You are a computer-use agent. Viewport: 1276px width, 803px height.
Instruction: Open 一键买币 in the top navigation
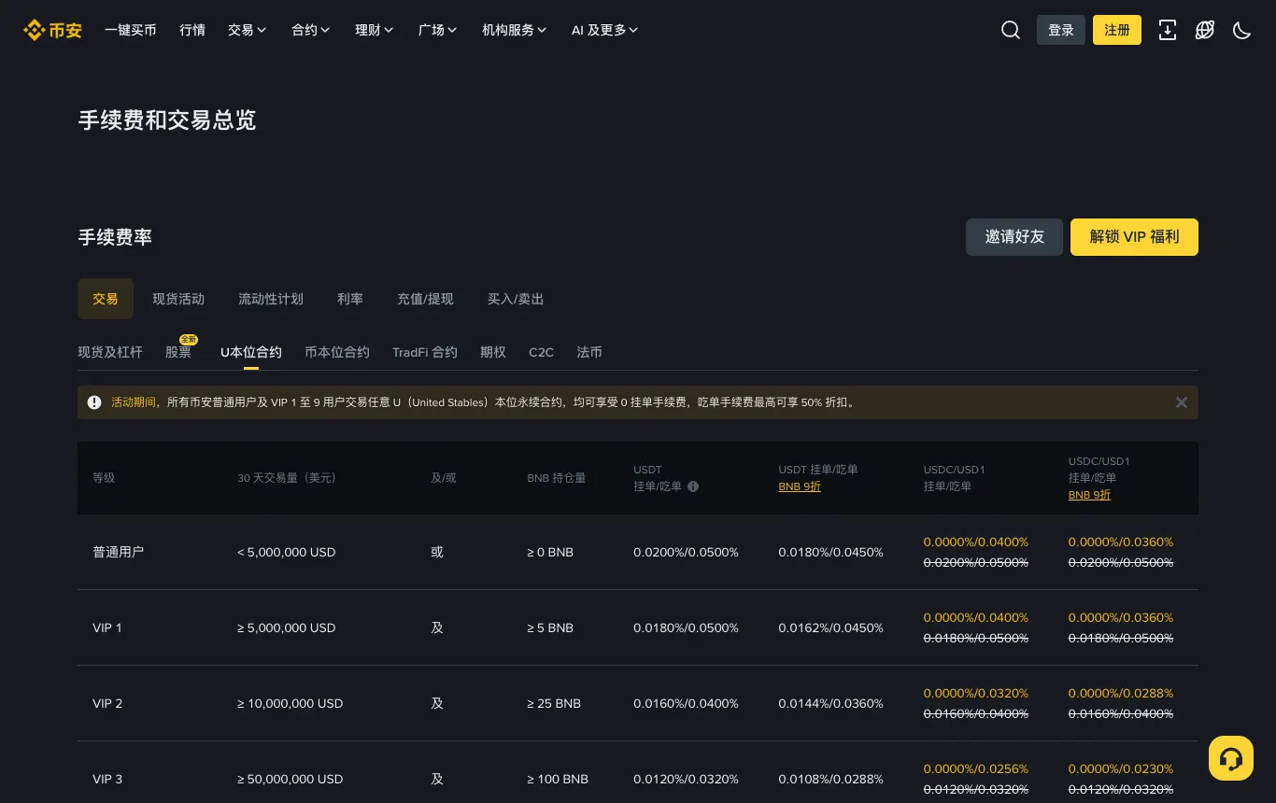131,30
